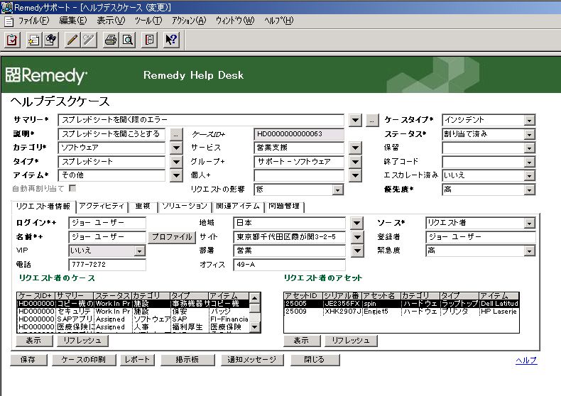Open the ヘルプ link at bottom right
This screenshot has height=396, width=561.
coord(526,361)
